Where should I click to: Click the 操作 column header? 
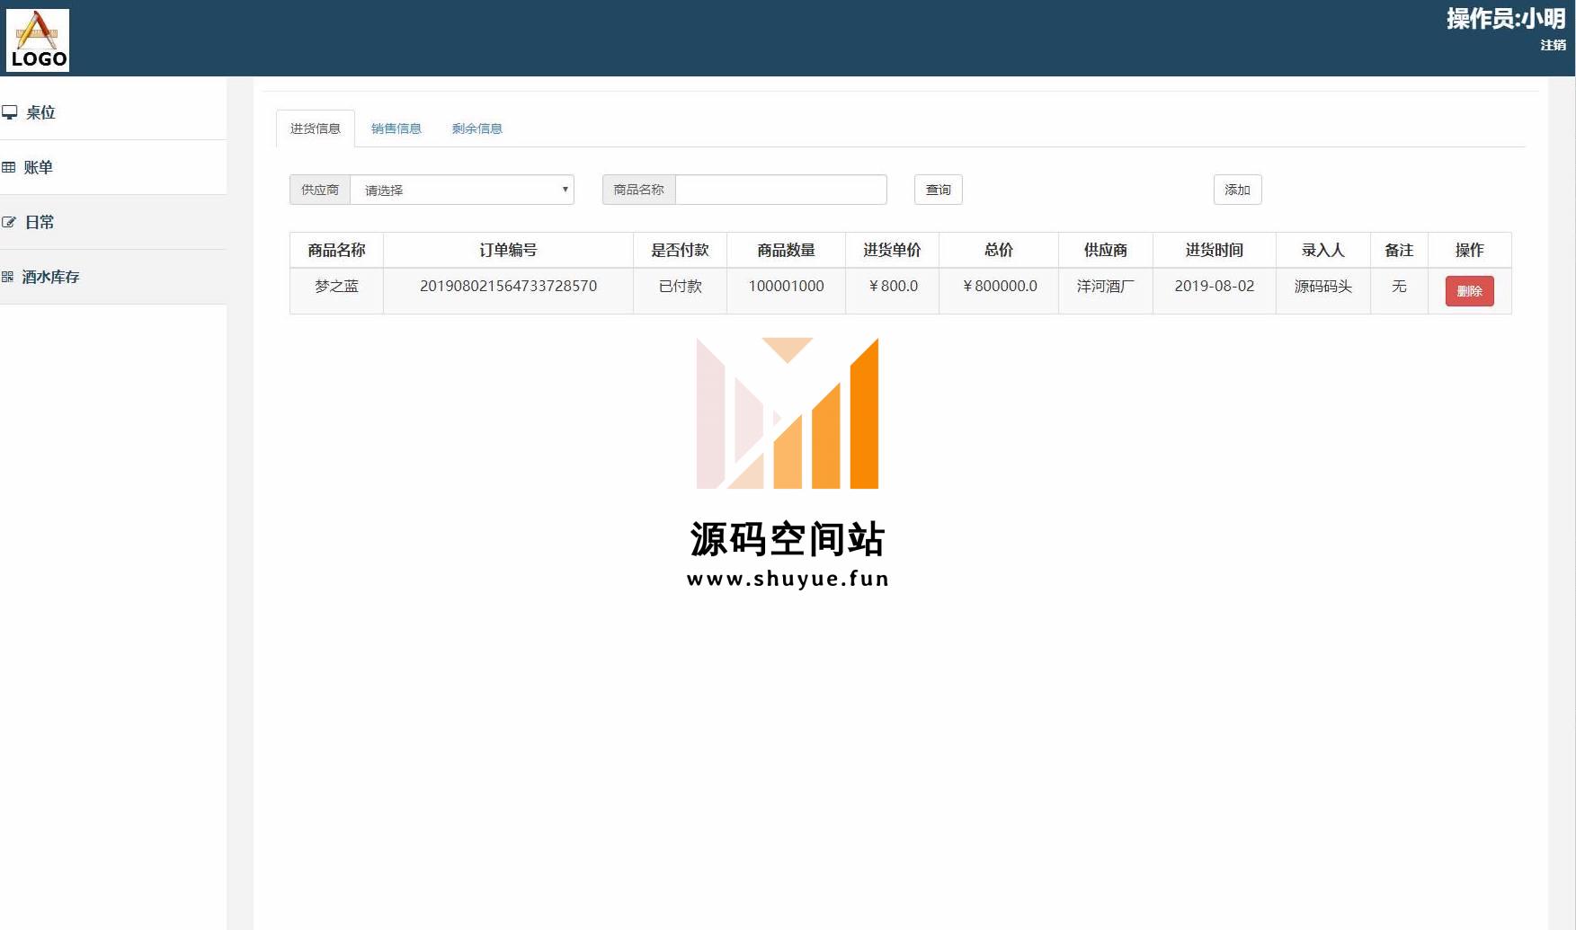[1470, 250]
